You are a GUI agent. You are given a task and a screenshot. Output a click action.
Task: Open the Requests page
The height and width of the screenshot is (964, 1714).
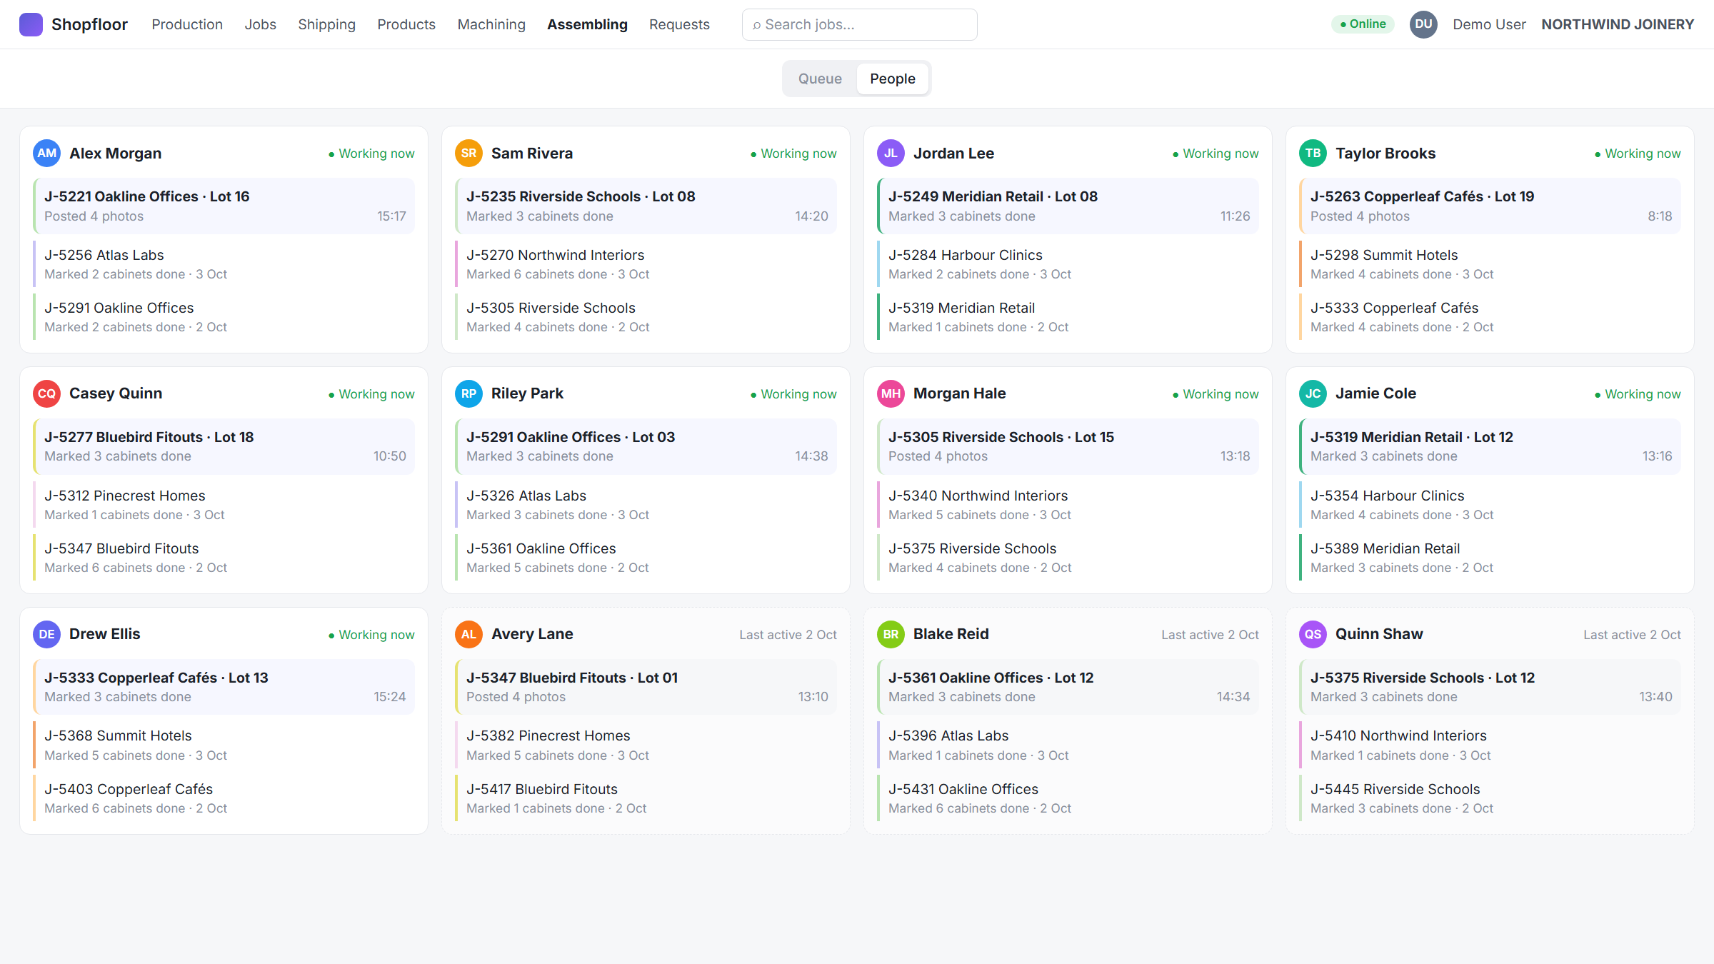coord(679,24)
